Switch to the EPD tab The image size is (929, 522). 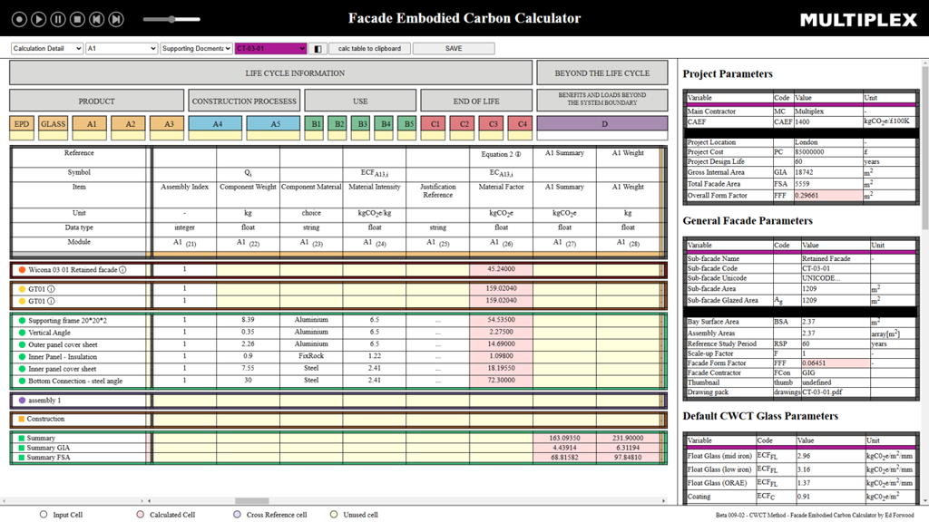click(22, 123)
